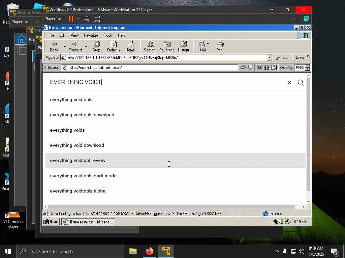The height and width of the screenshot is (258, 345).
Task: Click the IE Back button
Action: 54,46
